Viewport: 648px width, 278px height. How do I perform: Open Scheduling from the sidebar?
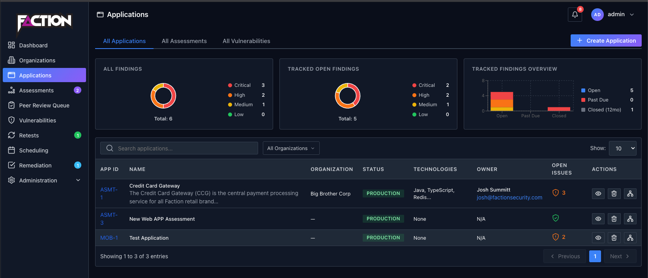(44, 150)
